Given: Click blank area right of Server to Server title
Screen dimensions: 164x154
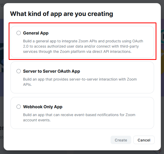Looking at the screenshot, I should pyautogui.click(x=118, y=71).
